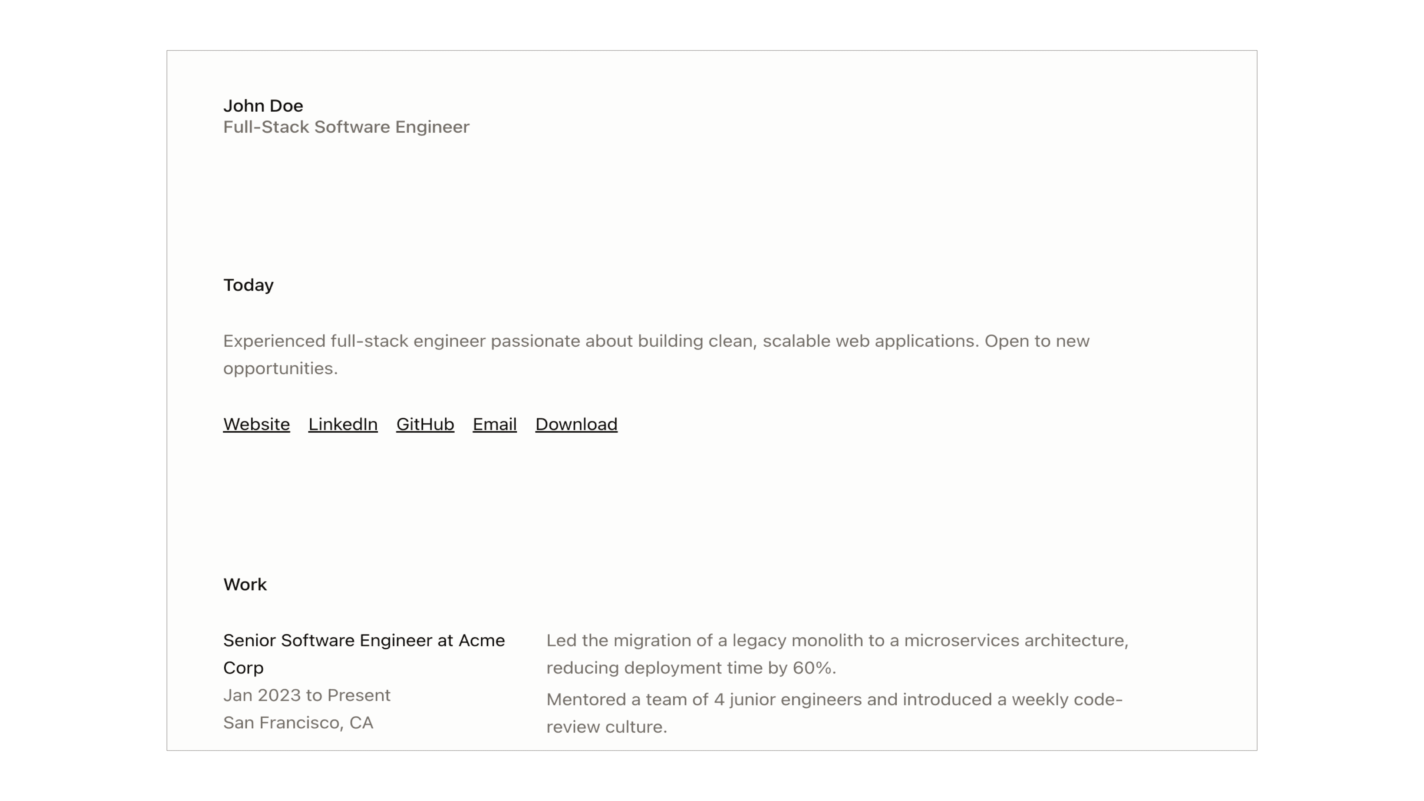Screen dimensions: 1424x801
Task: Click the Mentored junior engineers description
Action: [835, 713]
